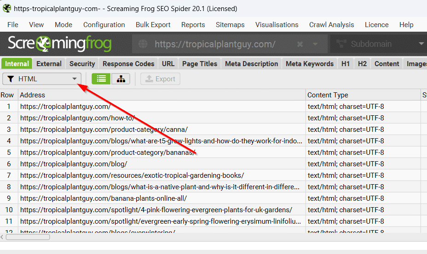
Task: Select the Internal tab
Action: click(17, 64)
